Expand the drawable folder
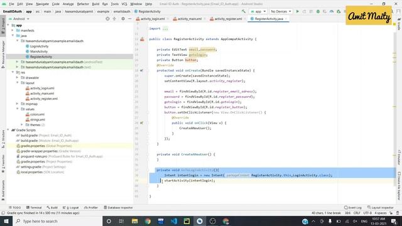 pyautogui.click(x=17, y=78)
